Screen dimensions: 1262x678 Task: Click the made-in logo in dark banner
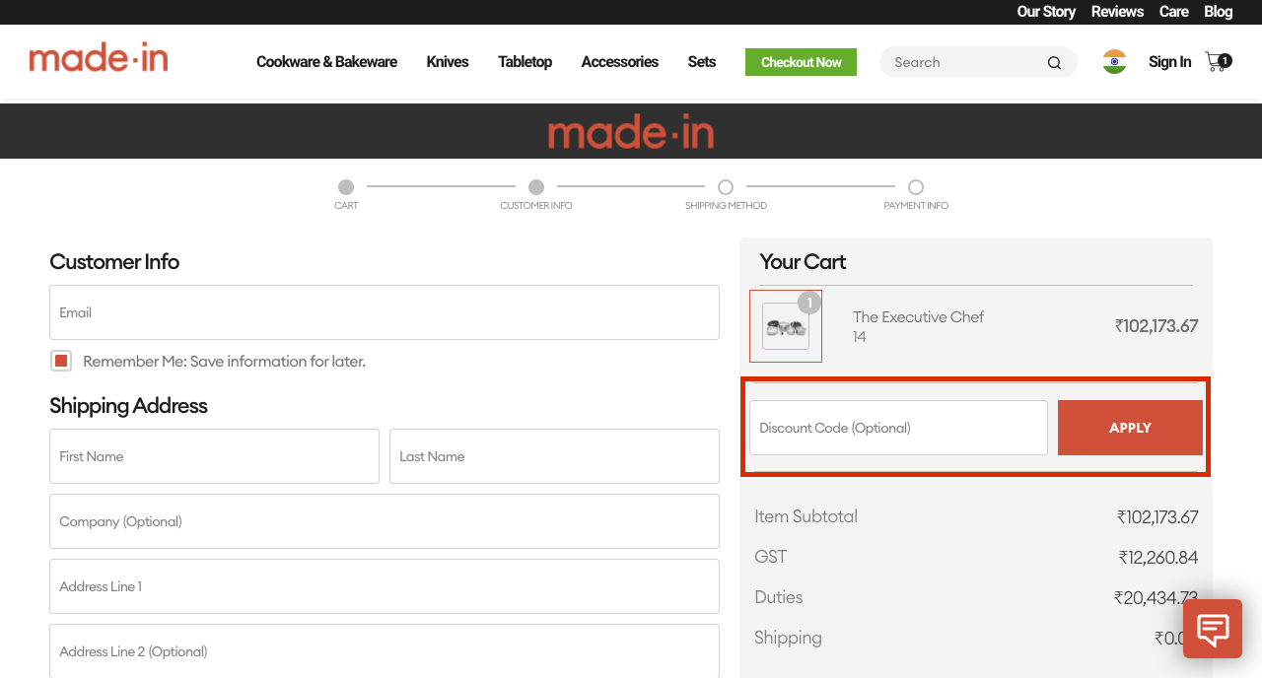631,131
